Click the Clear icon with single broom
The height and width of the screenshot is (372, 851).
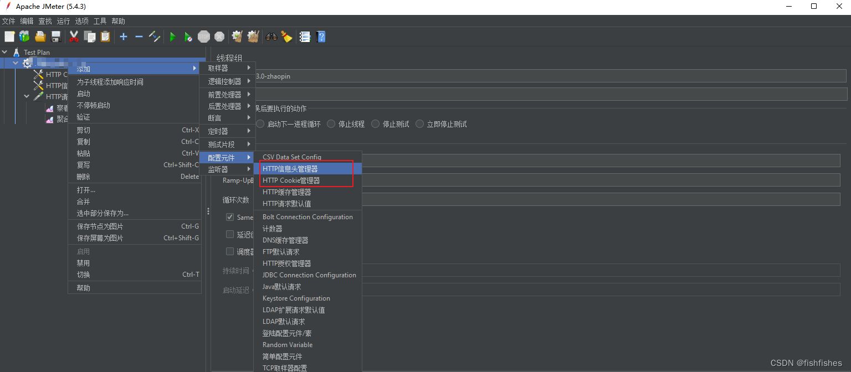pyautogui.click(x=237, y=37)
